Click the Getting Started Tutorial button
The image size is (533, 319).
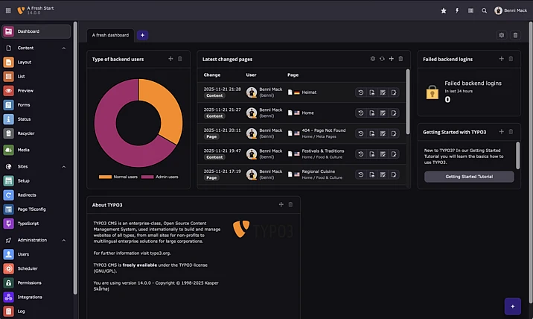(469, 177)
